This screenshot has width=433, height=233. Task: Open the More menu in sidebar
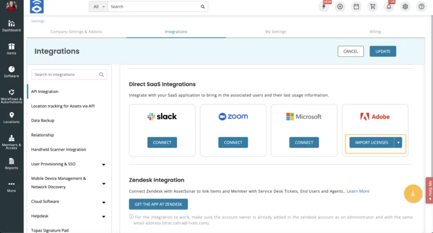click(11, 187)
